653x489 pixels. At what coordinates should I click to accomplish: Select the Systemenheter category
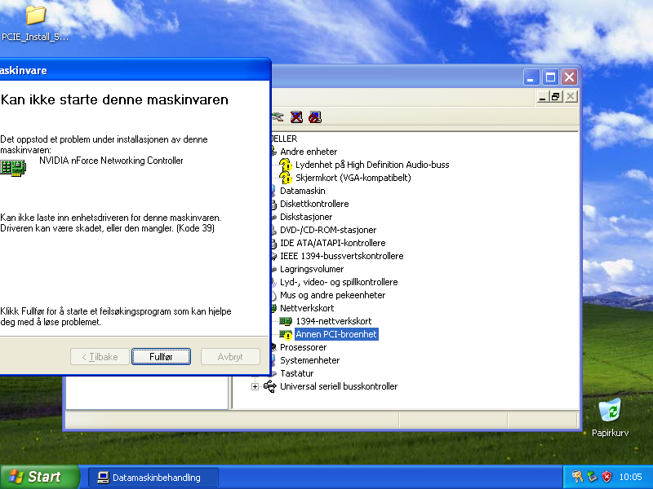pyautogui.click(x=310, y=360)
